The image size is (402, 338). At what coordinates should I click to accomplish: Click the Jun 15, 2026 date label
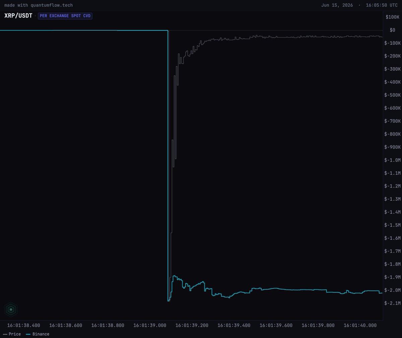tap(337, 5)
